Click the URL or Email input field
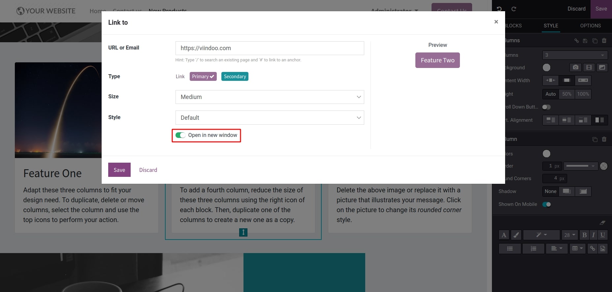Viewport: 612px width, 292px height. click(x=270, y=48)
